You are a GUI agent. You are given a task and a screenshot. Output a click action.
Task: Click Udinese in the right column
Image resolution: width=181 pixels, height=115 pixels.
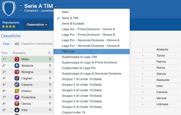(162, 104)
